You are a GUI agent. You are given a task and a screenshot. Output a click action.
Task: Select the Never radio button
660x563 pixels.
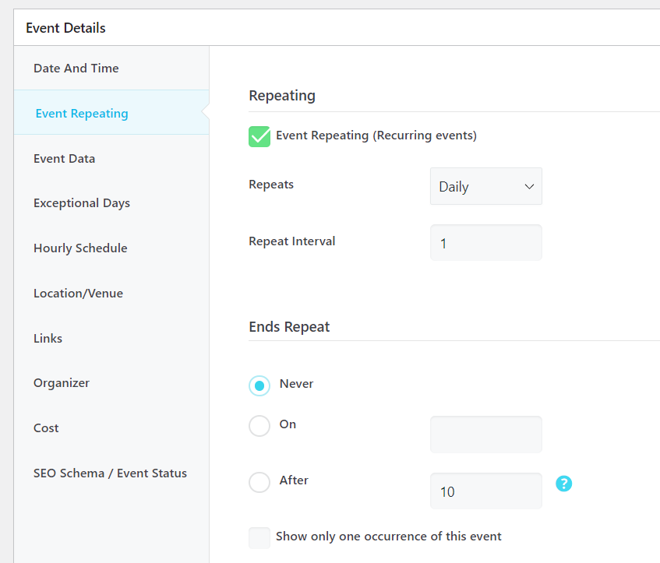[x=259, y=385]
